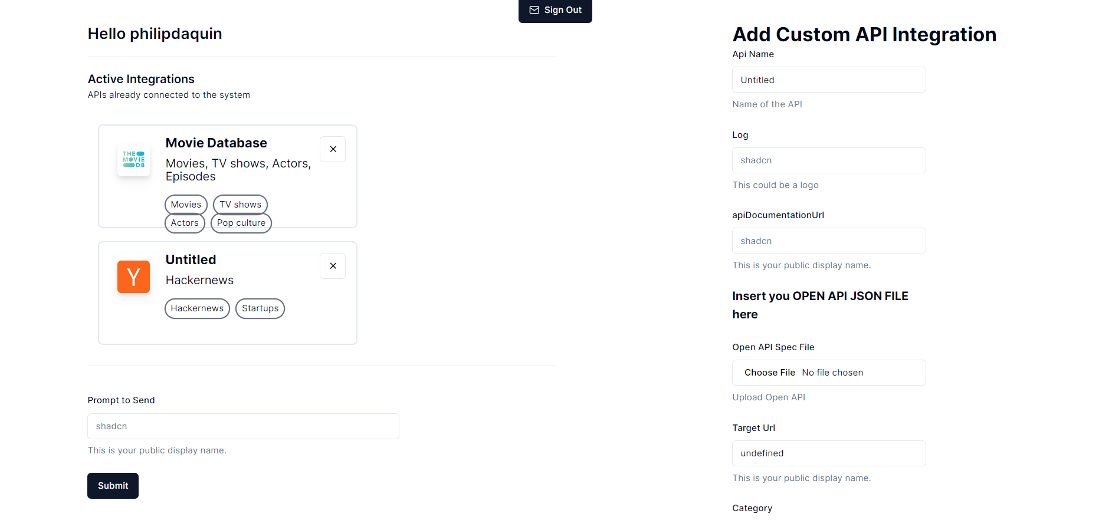1112x520 pixels.
Task: Click the Choose File button
Action: [x=769, y=373]
